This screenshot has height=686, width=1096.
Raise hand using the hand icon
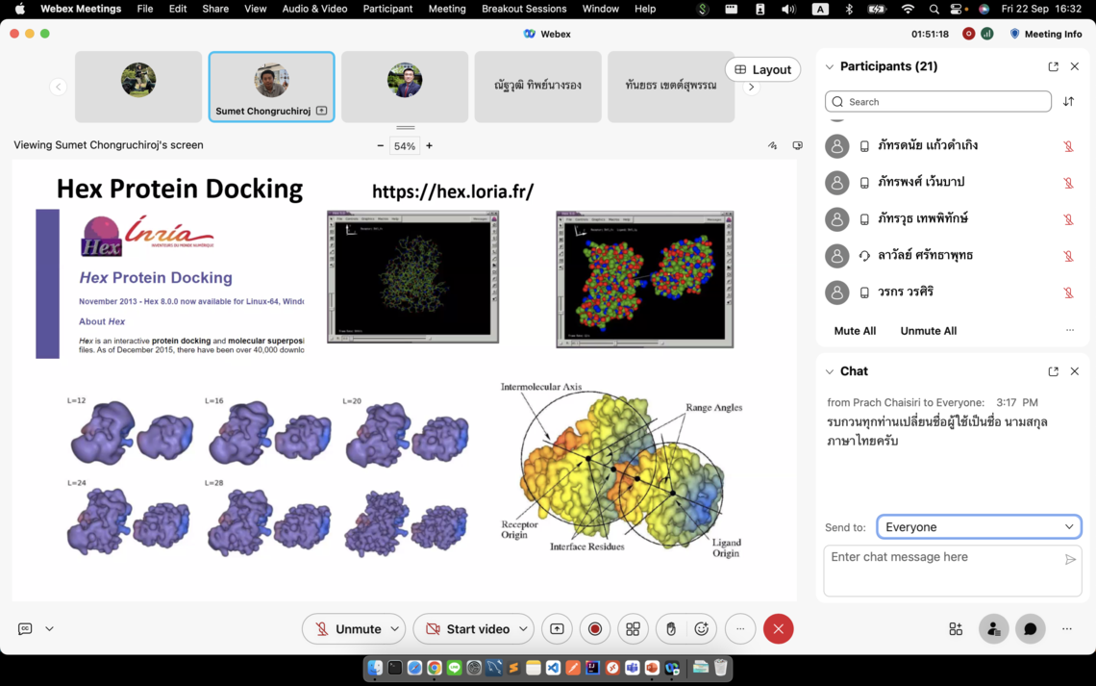[671, 629]
